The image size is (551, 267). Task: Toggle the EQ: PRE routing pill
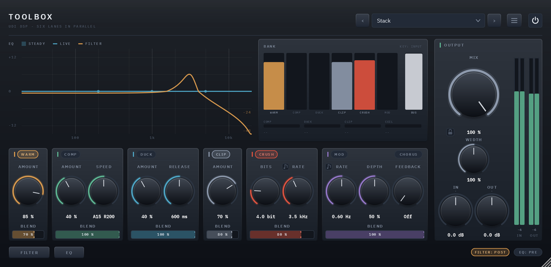[x=528, y=252]
